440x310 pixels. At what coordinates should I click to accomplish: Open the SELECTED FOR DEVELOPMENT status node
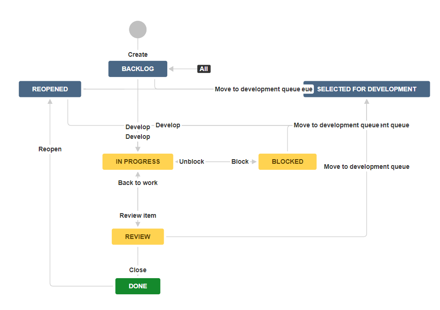tap(367, 89)
